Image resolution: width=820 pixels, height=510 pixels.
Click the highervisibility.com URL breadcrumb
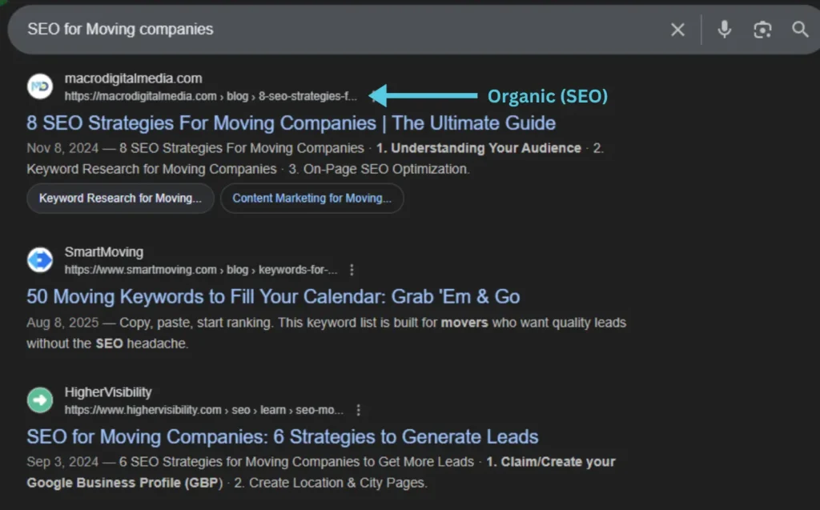[x=203, y=410]
